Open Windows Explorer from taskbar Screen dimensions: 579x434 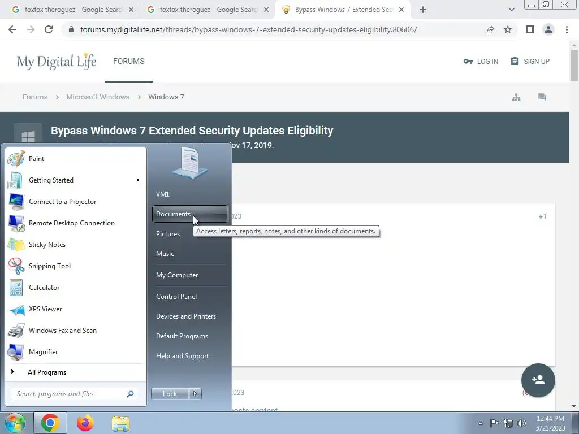click(x=120, y=423)
